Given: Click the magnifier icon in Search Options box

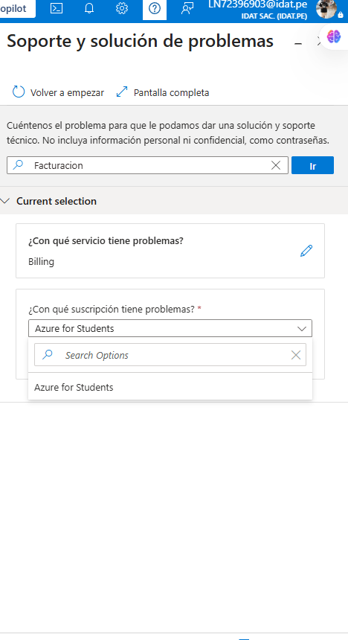Looking at the screenshot, I should coord(48,354).
